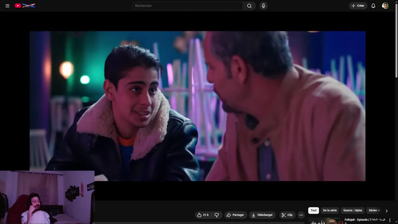Image resolution: width=398 pixels, height=224 pixels.
Task: Open the notifications bell
Action: [x=373, y=6]
